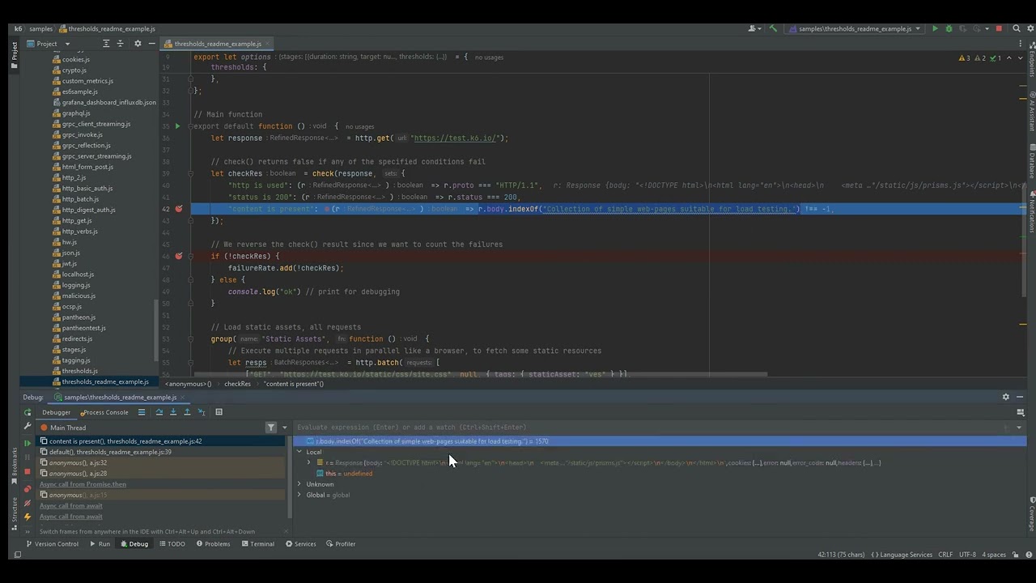Toggle breakpoint on line 42
The height and width of the screenshot is (583, 1036).
pyautogui.click(x=179, y=209)
